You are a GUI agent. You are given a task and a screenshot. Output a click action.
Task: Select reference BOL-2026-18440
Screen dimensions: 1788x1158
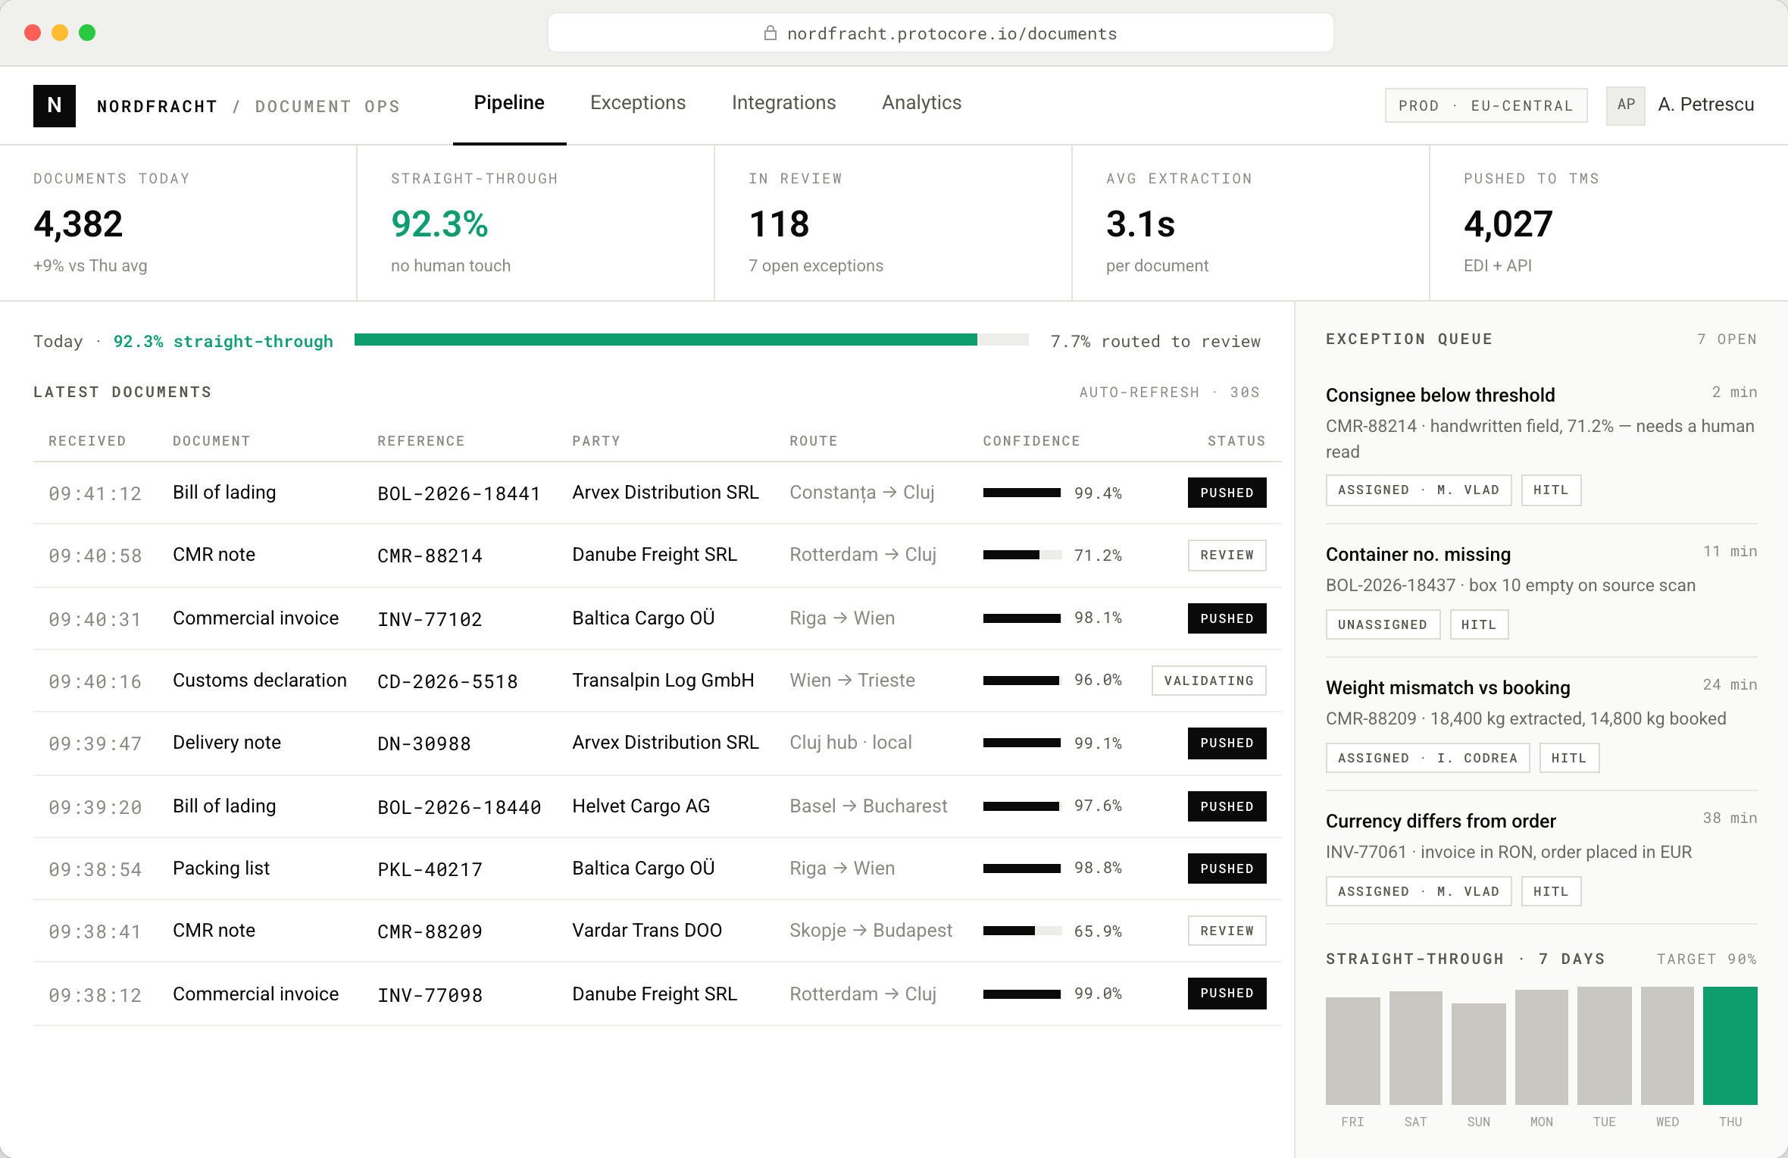pos(459,807)
